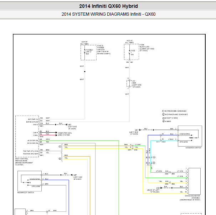This screenshot has height=215, width=216.
Task: Select the "W/ PANORAMIC SUNSHADE" legend entry
Action: coord(176,111)
